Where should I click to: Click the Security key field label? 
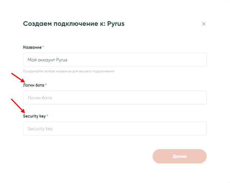34,116
